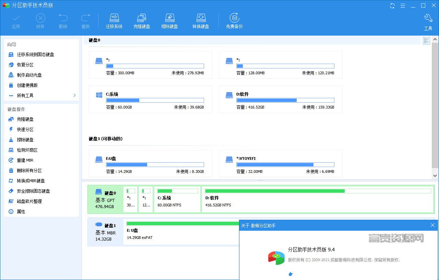
Task: Click 检测坏扇区 in disk operations
Action: pos(27,150)
